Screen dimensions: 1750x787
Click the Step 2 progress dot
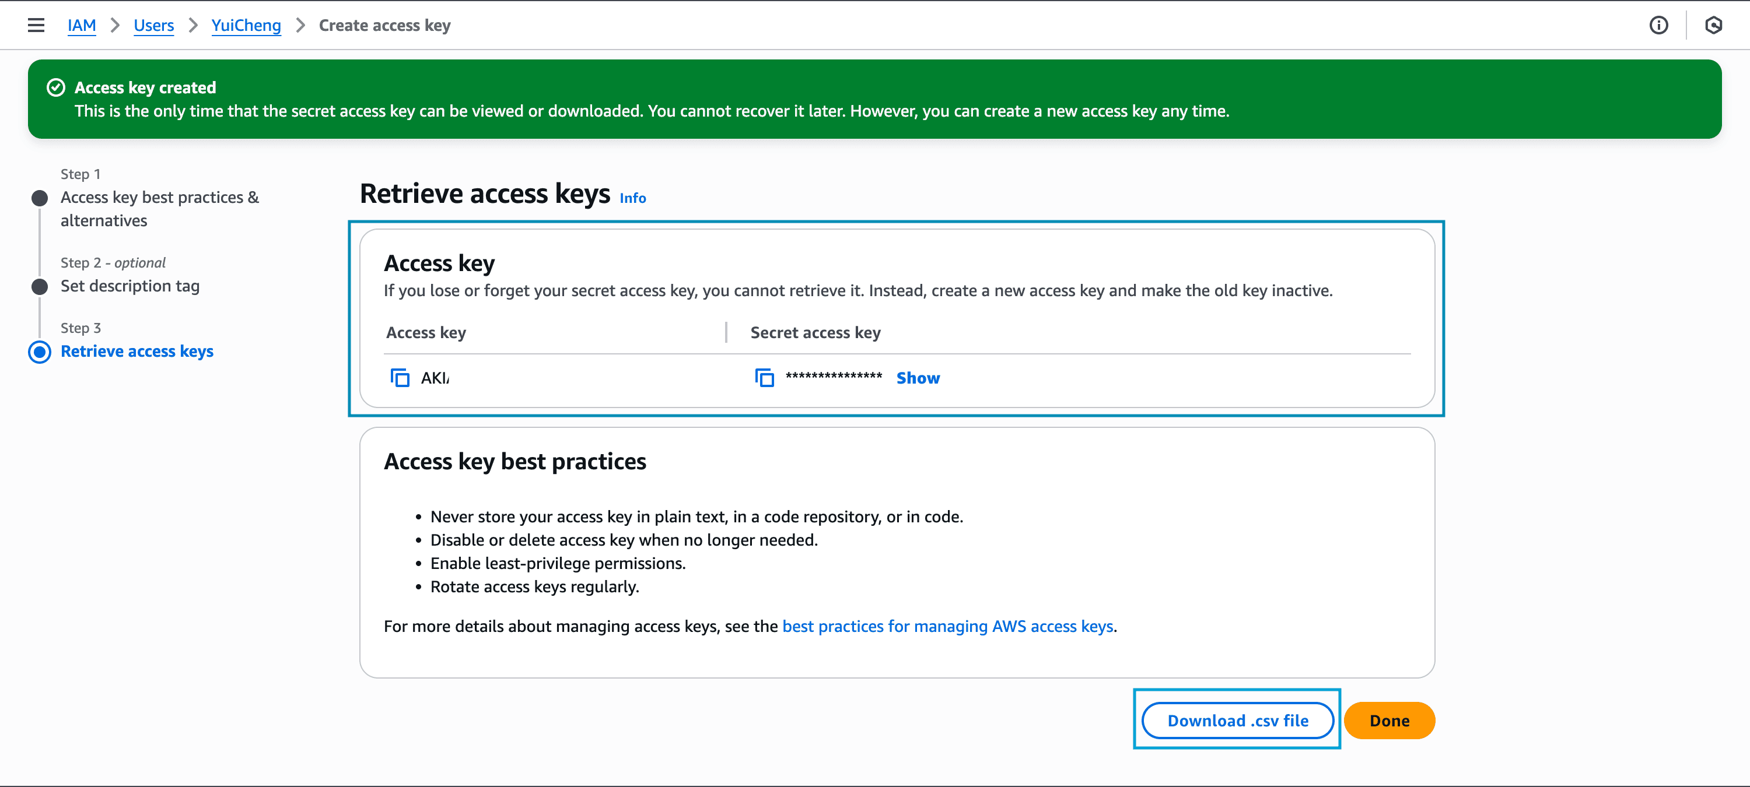[40, 287]
